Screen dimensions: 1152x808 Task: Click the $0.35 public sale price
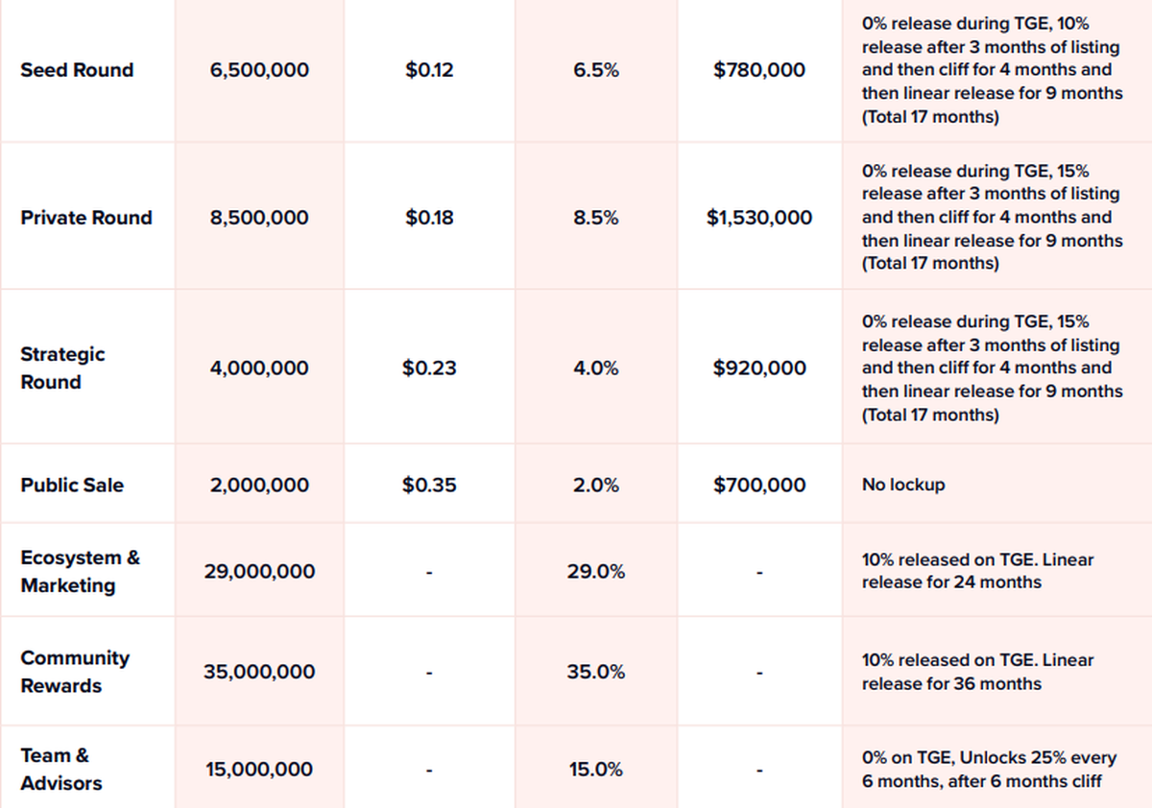[429, 486]
